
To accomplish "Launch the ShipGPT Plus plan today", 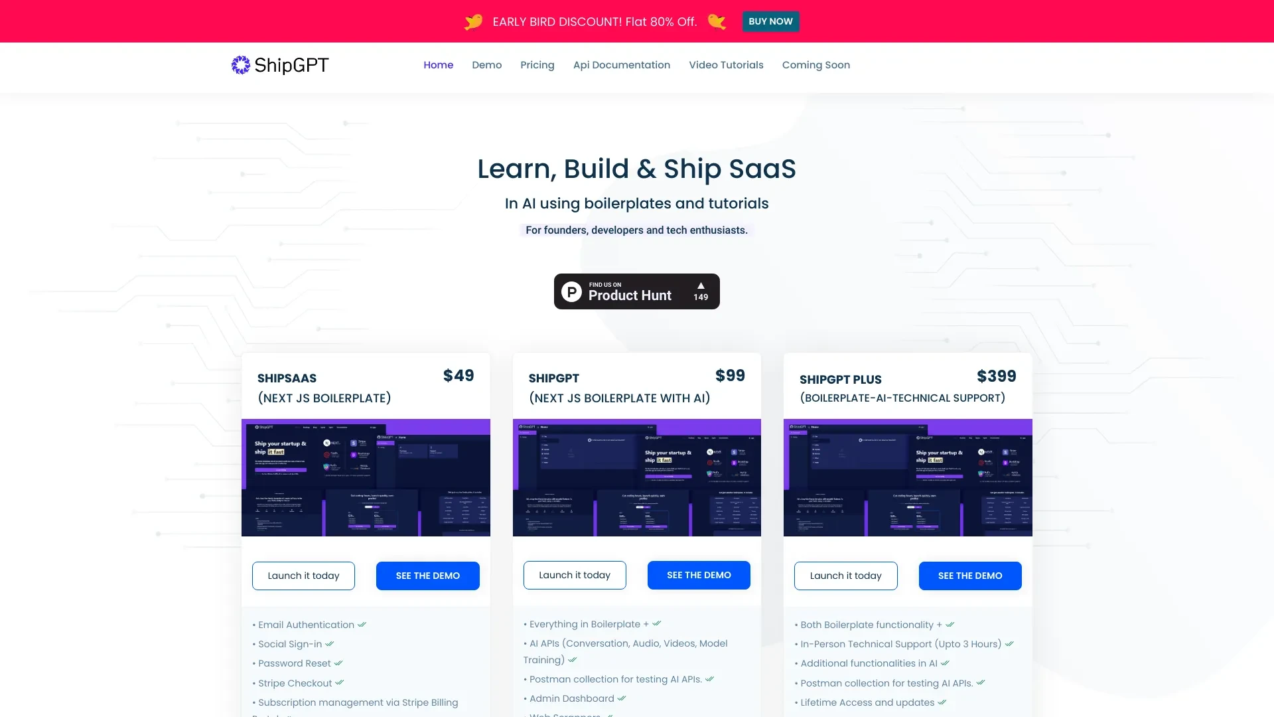I will [845, 575].
